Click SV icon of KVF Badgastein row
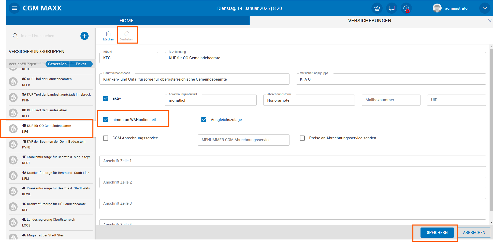The height and width of the screenshot is (242, 493). (x=13, y=144)
